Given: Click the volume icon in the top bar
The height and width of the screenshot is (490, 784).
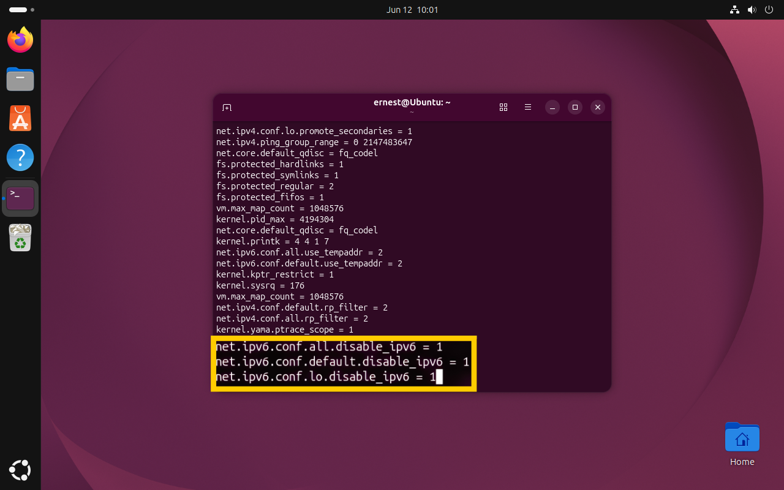Looking at the screenshot, I should coord(752,10).
